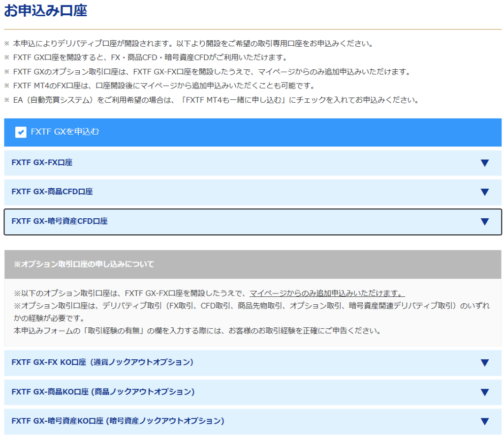Toggle the FXTF GXを申込む checkbox

21,132
